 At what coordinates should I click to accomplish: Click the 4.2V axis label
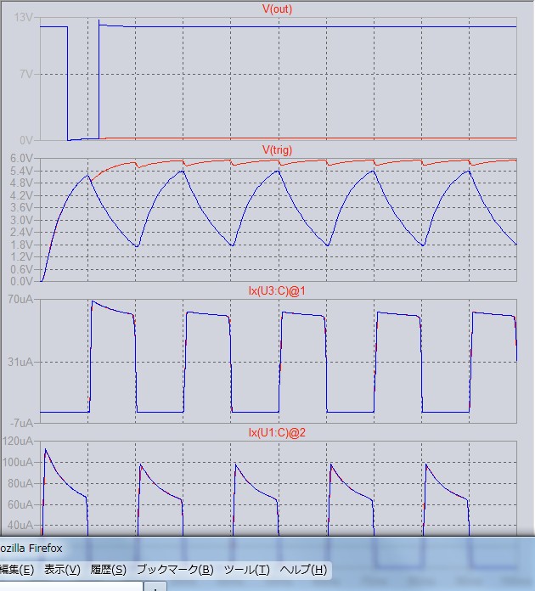click(21, 195)
